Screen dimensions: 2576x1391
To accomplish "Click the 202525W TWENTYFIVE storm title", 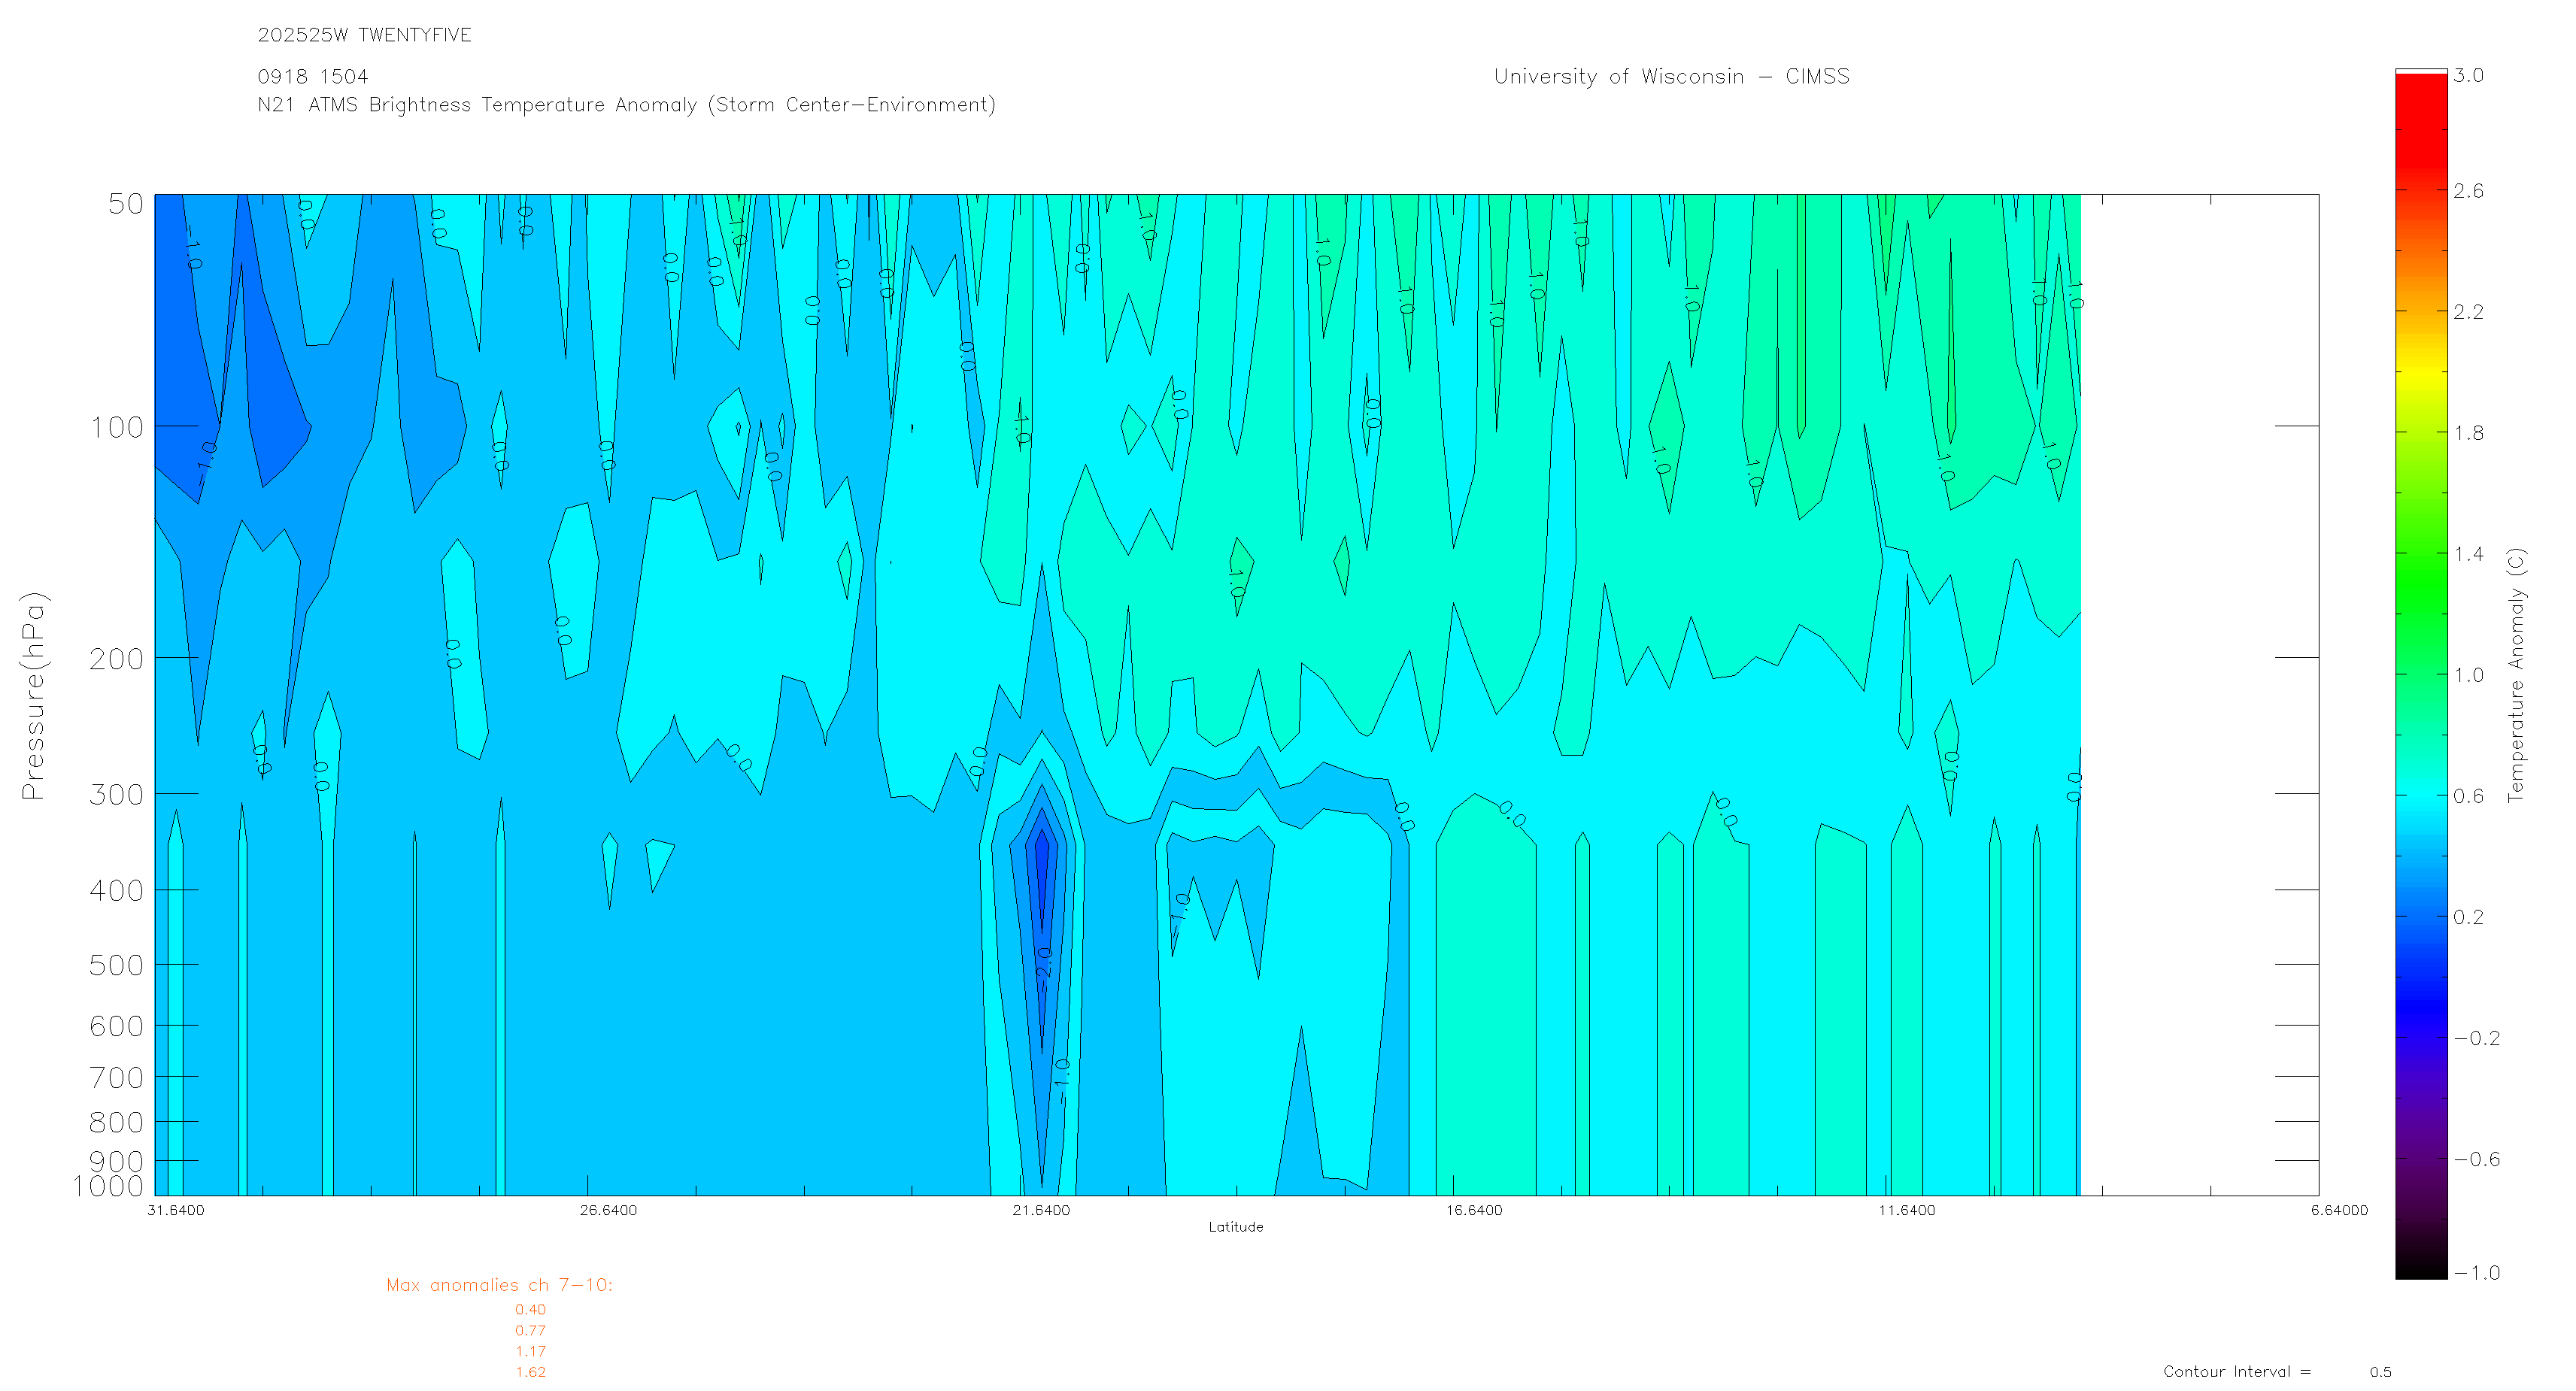I will 364,35.
